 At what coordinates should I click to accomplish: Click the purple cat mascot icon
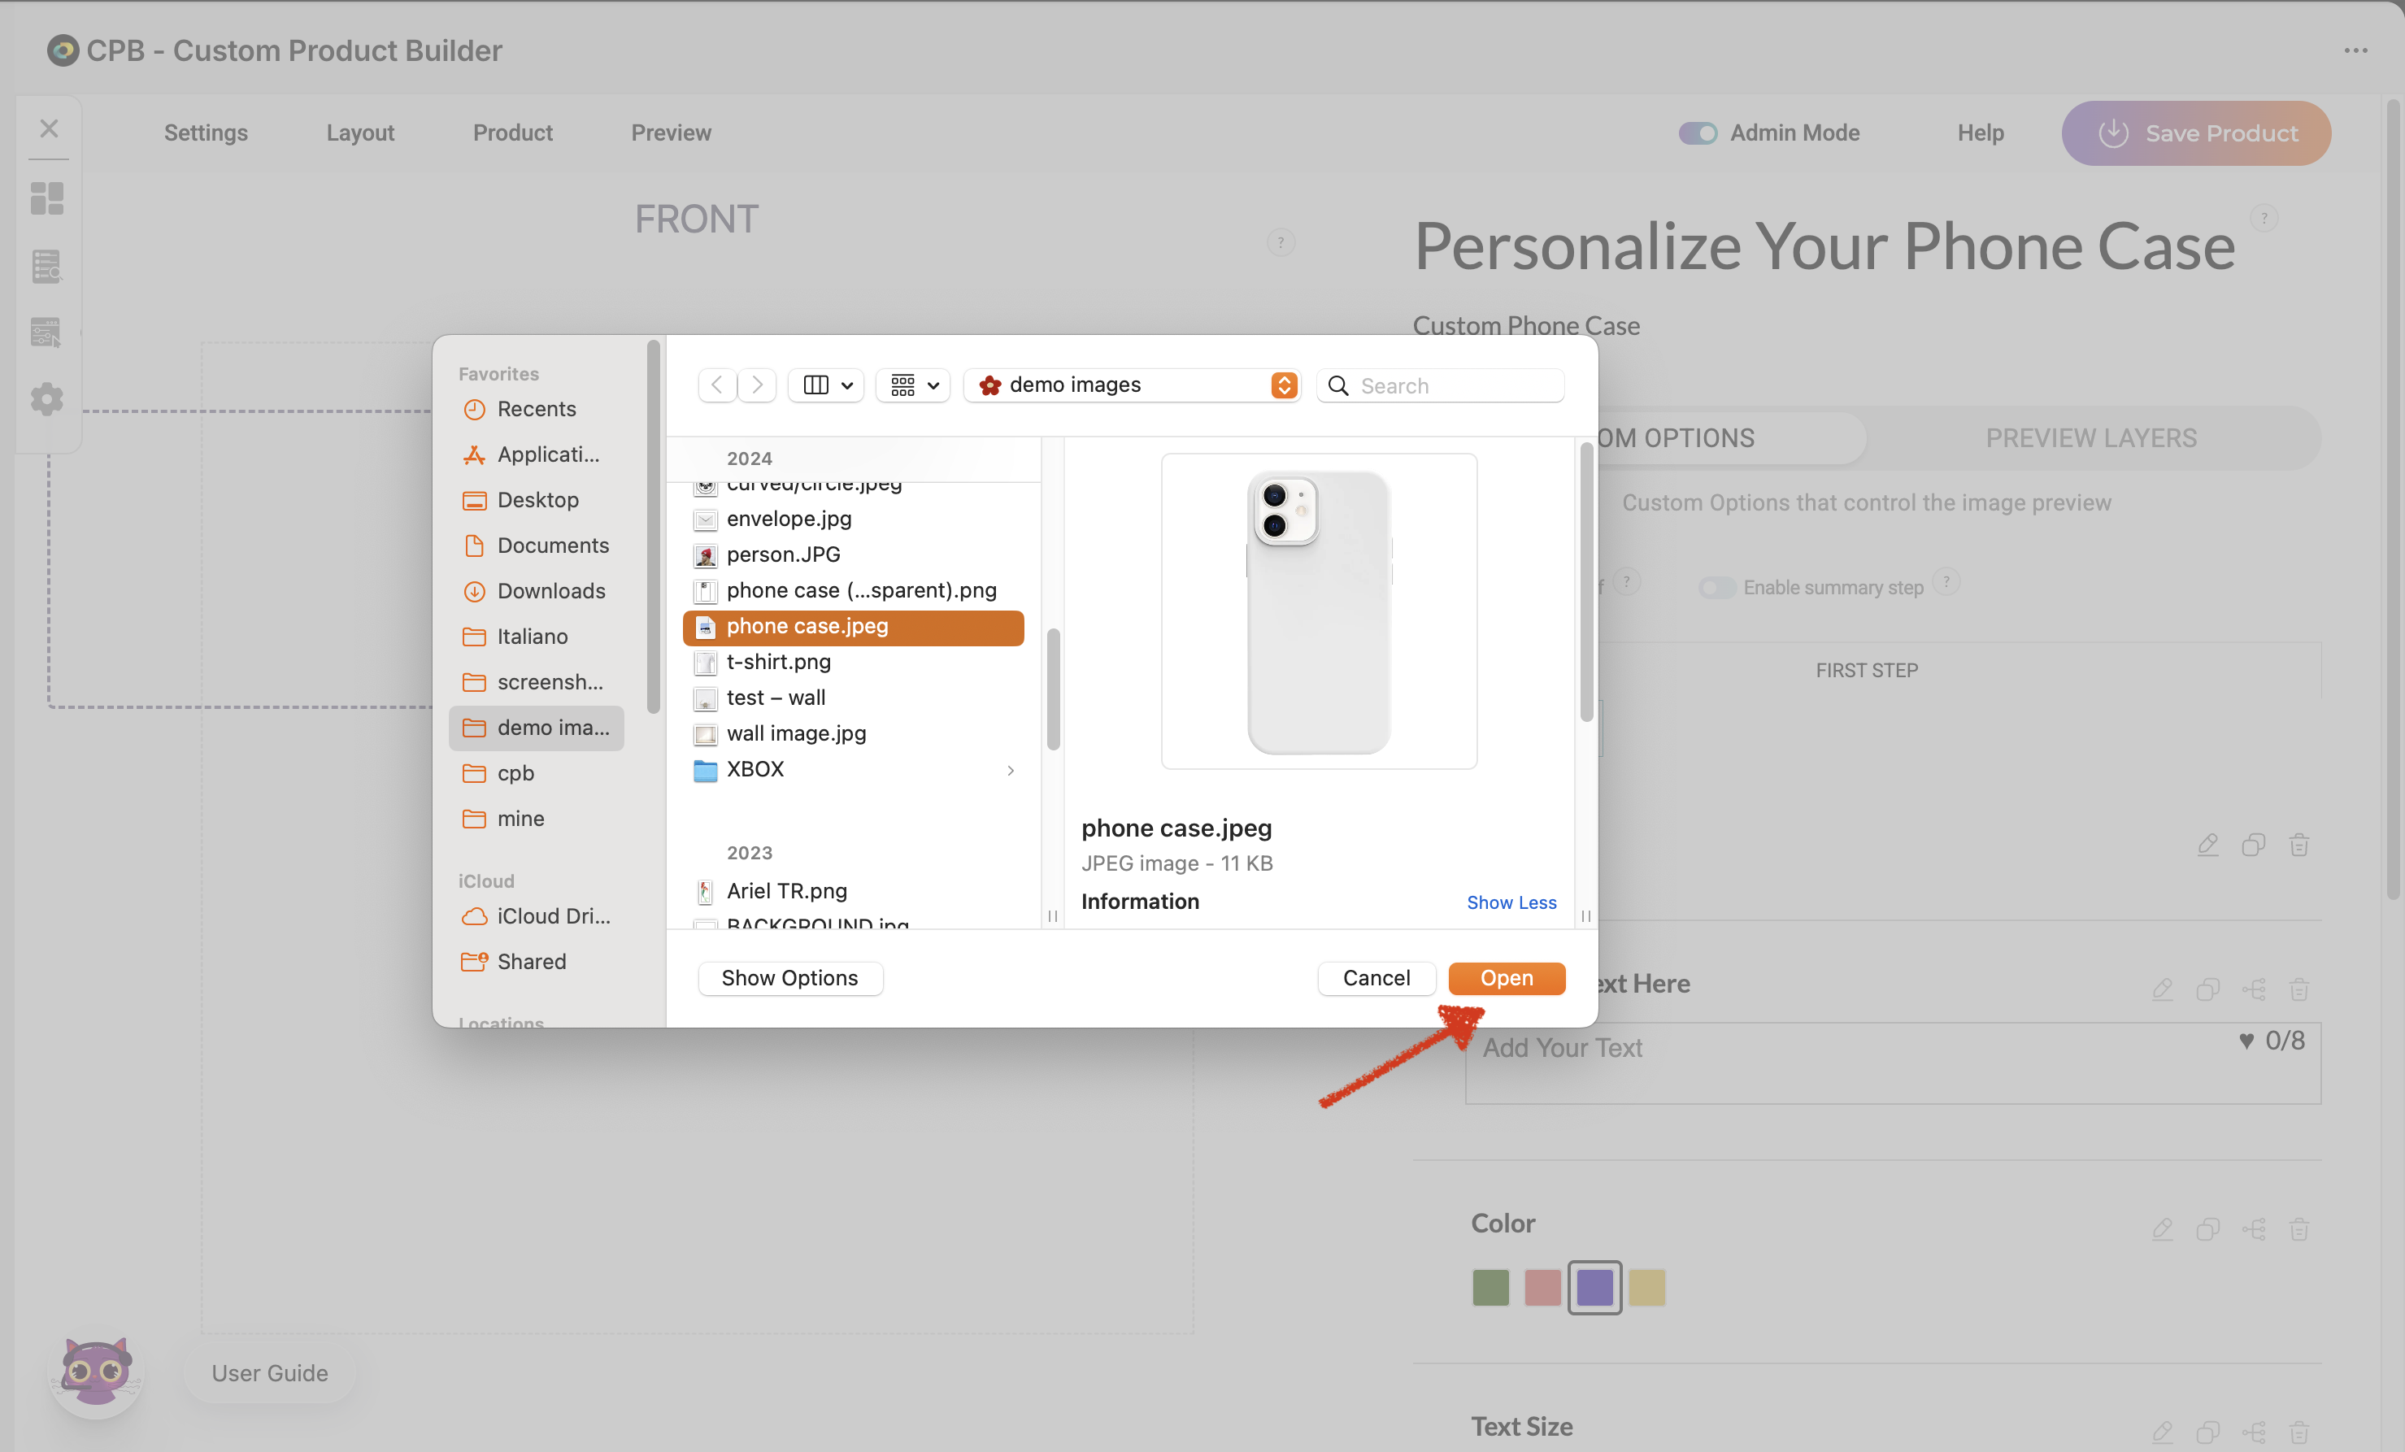(x=96, y=1371)
